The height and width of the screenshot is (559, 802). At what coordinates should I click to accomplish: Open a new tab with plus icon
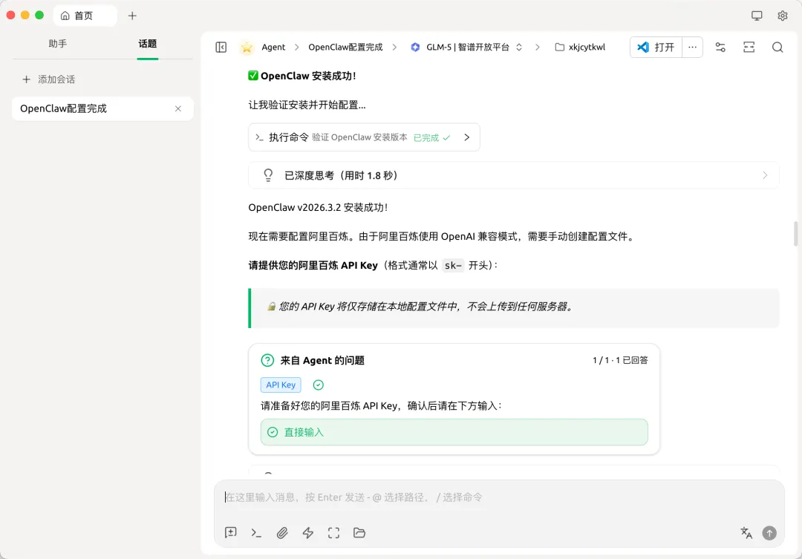[132, 16]
